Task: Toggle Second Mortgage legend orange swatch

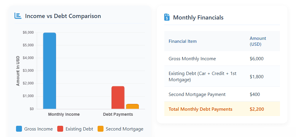Action: [101, 129]
